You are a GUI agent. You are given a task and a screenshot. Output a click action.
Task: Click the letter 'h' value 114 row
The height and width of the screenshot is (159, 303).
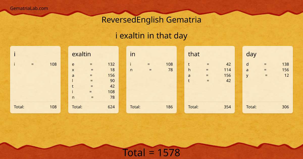point(210,70)
